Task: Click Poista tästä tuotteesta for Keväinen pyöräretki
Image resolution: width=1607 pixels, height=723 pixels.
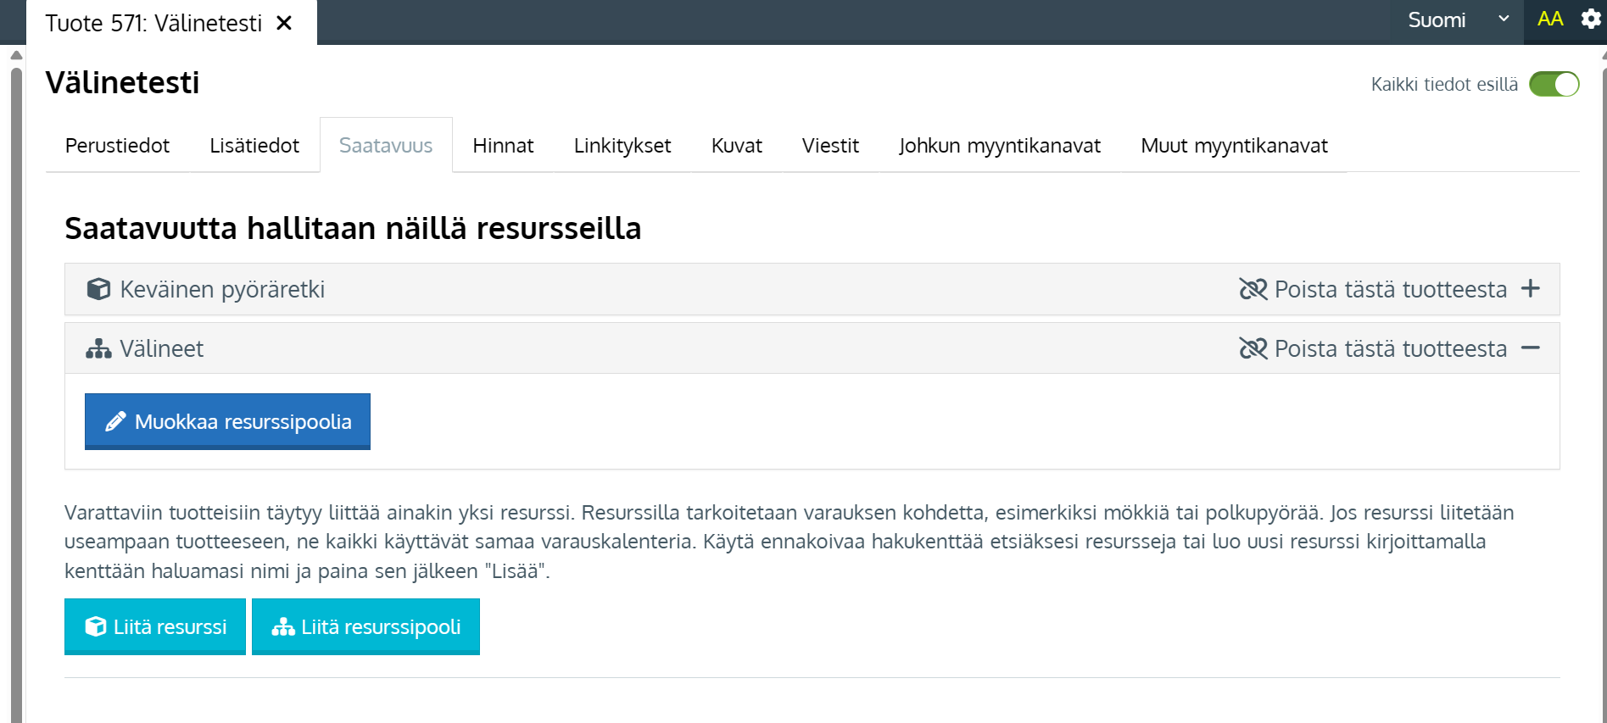Action: (x=1391, y=289)
